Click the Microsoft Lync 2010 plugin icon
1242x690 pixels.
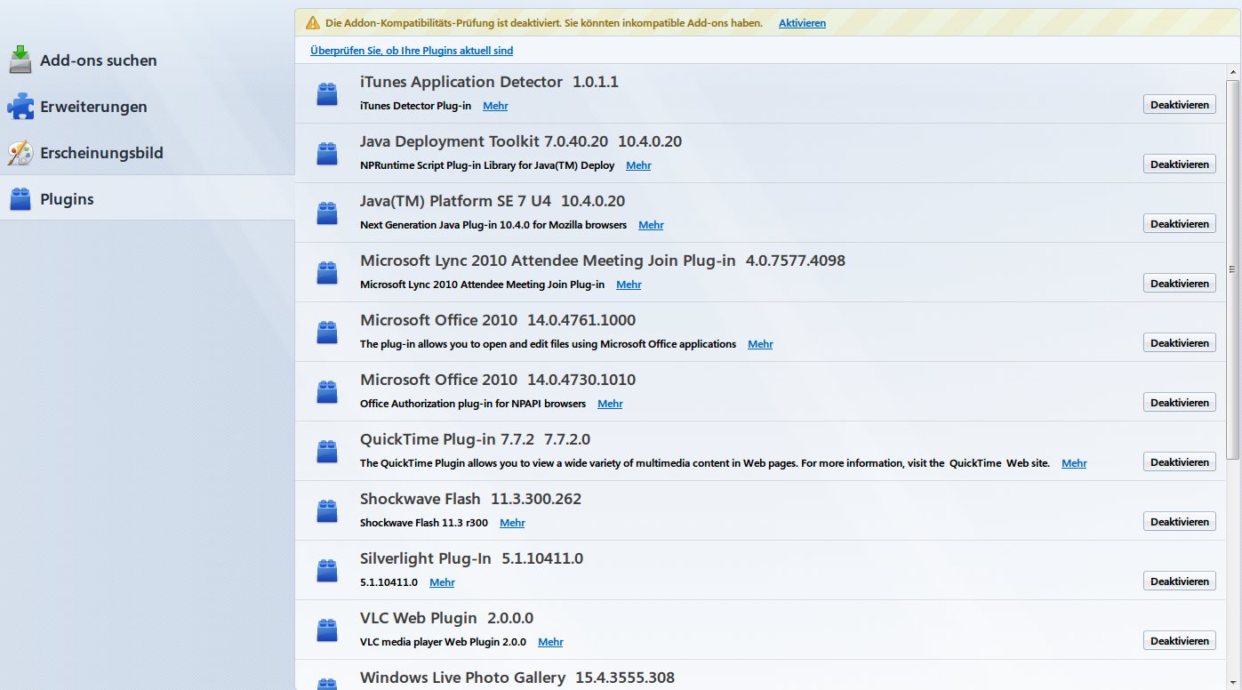pyautogui.click(x=327, y=272)
